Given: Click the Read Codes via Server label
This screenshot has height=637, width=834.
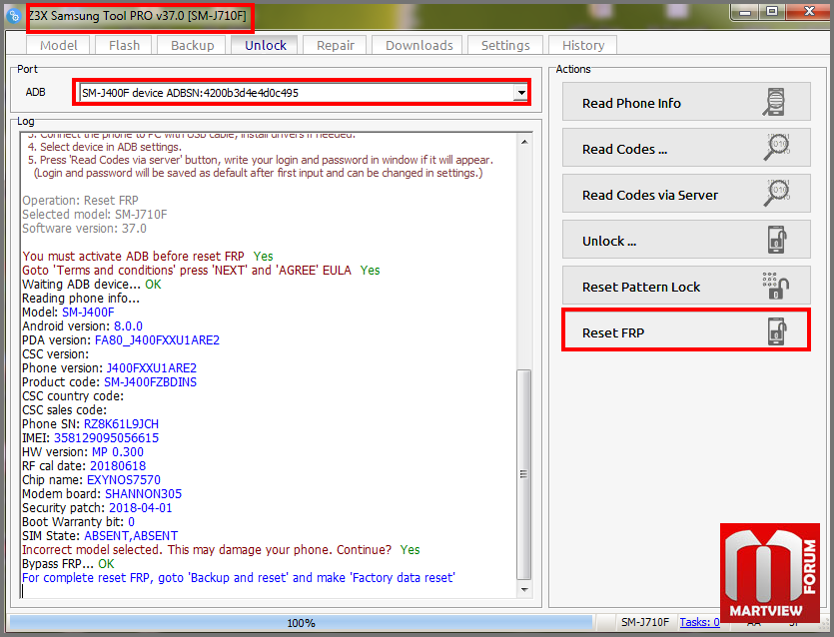Looking at the screenshot, I should click(650, 195).
